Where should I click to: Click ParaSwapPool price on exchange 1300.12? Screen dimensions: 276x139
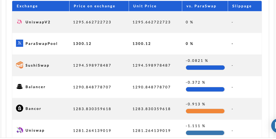tap(82, 43)
